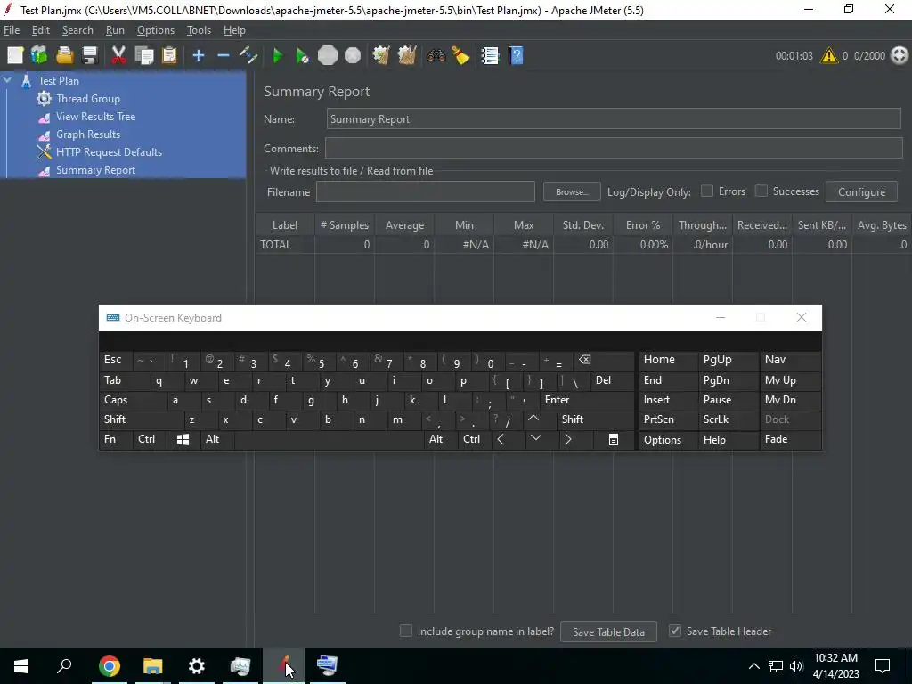This screenshot has height=684, width=912.
Task: Save the test plan with floppy icon
Action: (90, 56)
